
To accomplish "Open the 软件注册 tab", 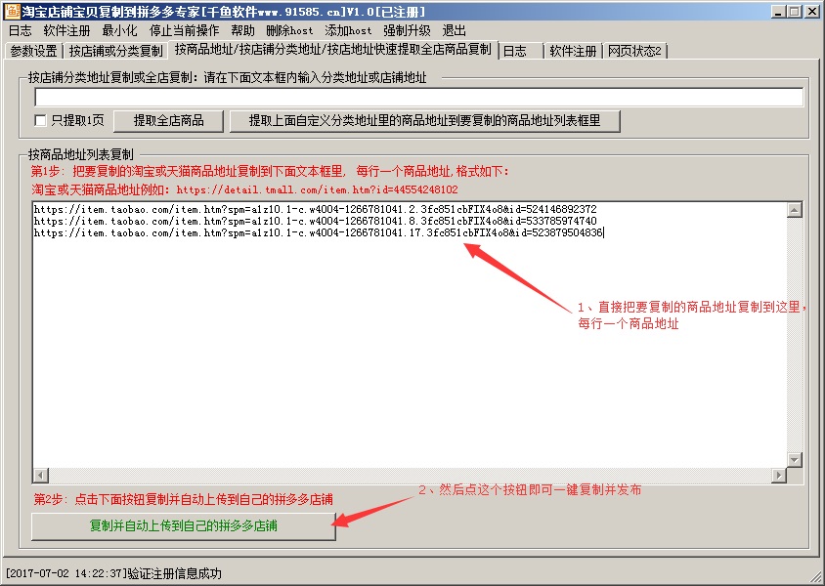I will tap(573, 51).
